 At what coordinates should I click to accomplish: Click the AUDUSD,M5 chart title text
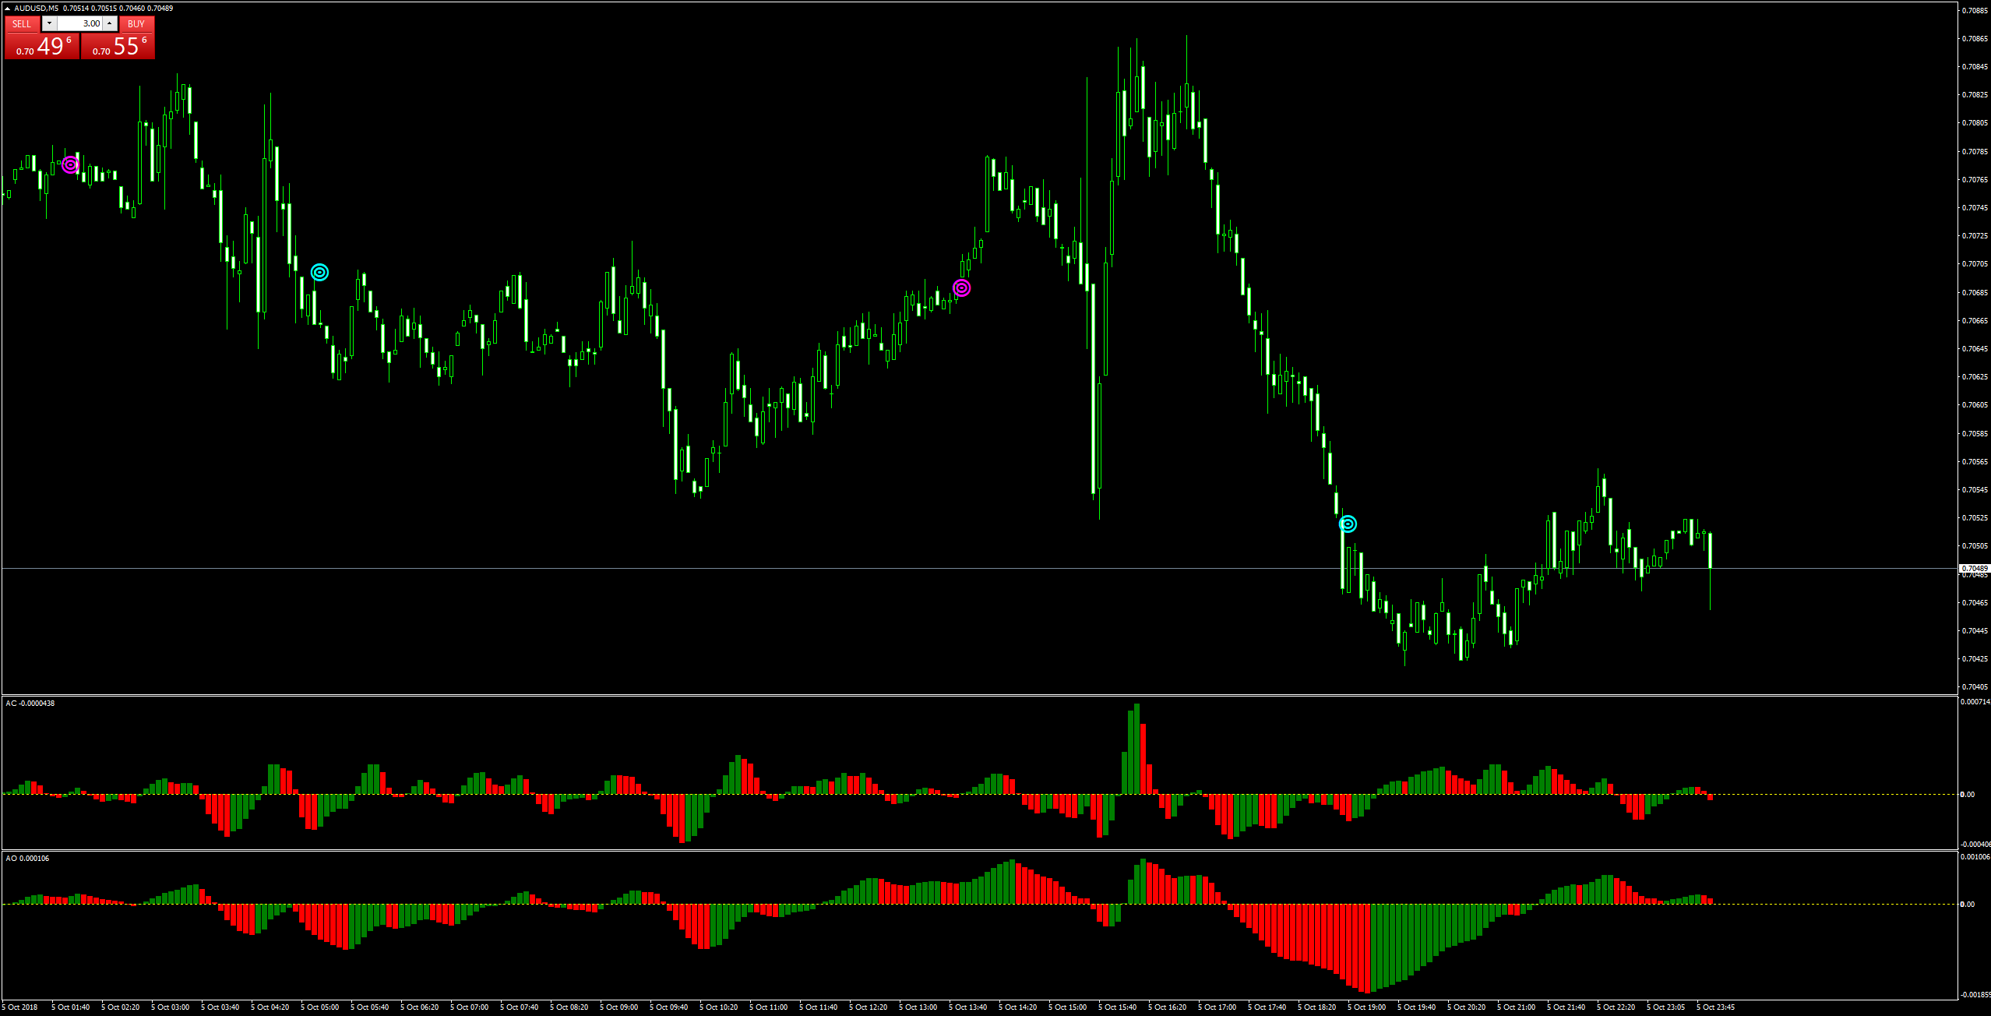tap(36, 8)
